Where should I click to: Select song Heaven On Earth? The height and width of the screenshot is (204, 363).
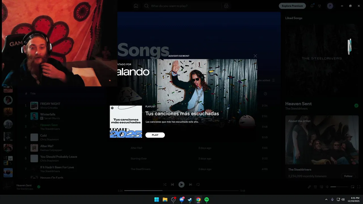(52, 178)
